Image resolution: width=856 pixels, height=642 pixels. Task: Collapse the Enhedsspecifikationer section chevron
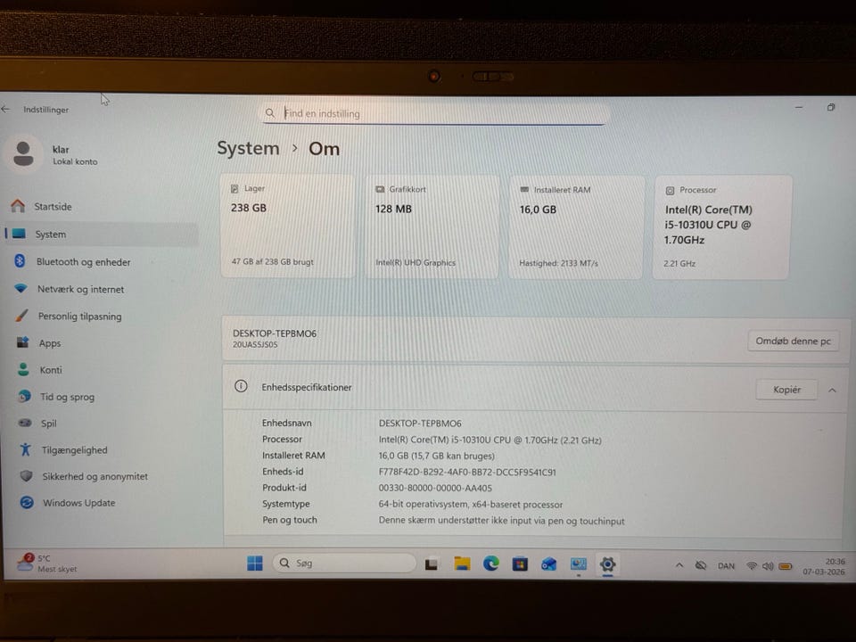pos(832,390)
